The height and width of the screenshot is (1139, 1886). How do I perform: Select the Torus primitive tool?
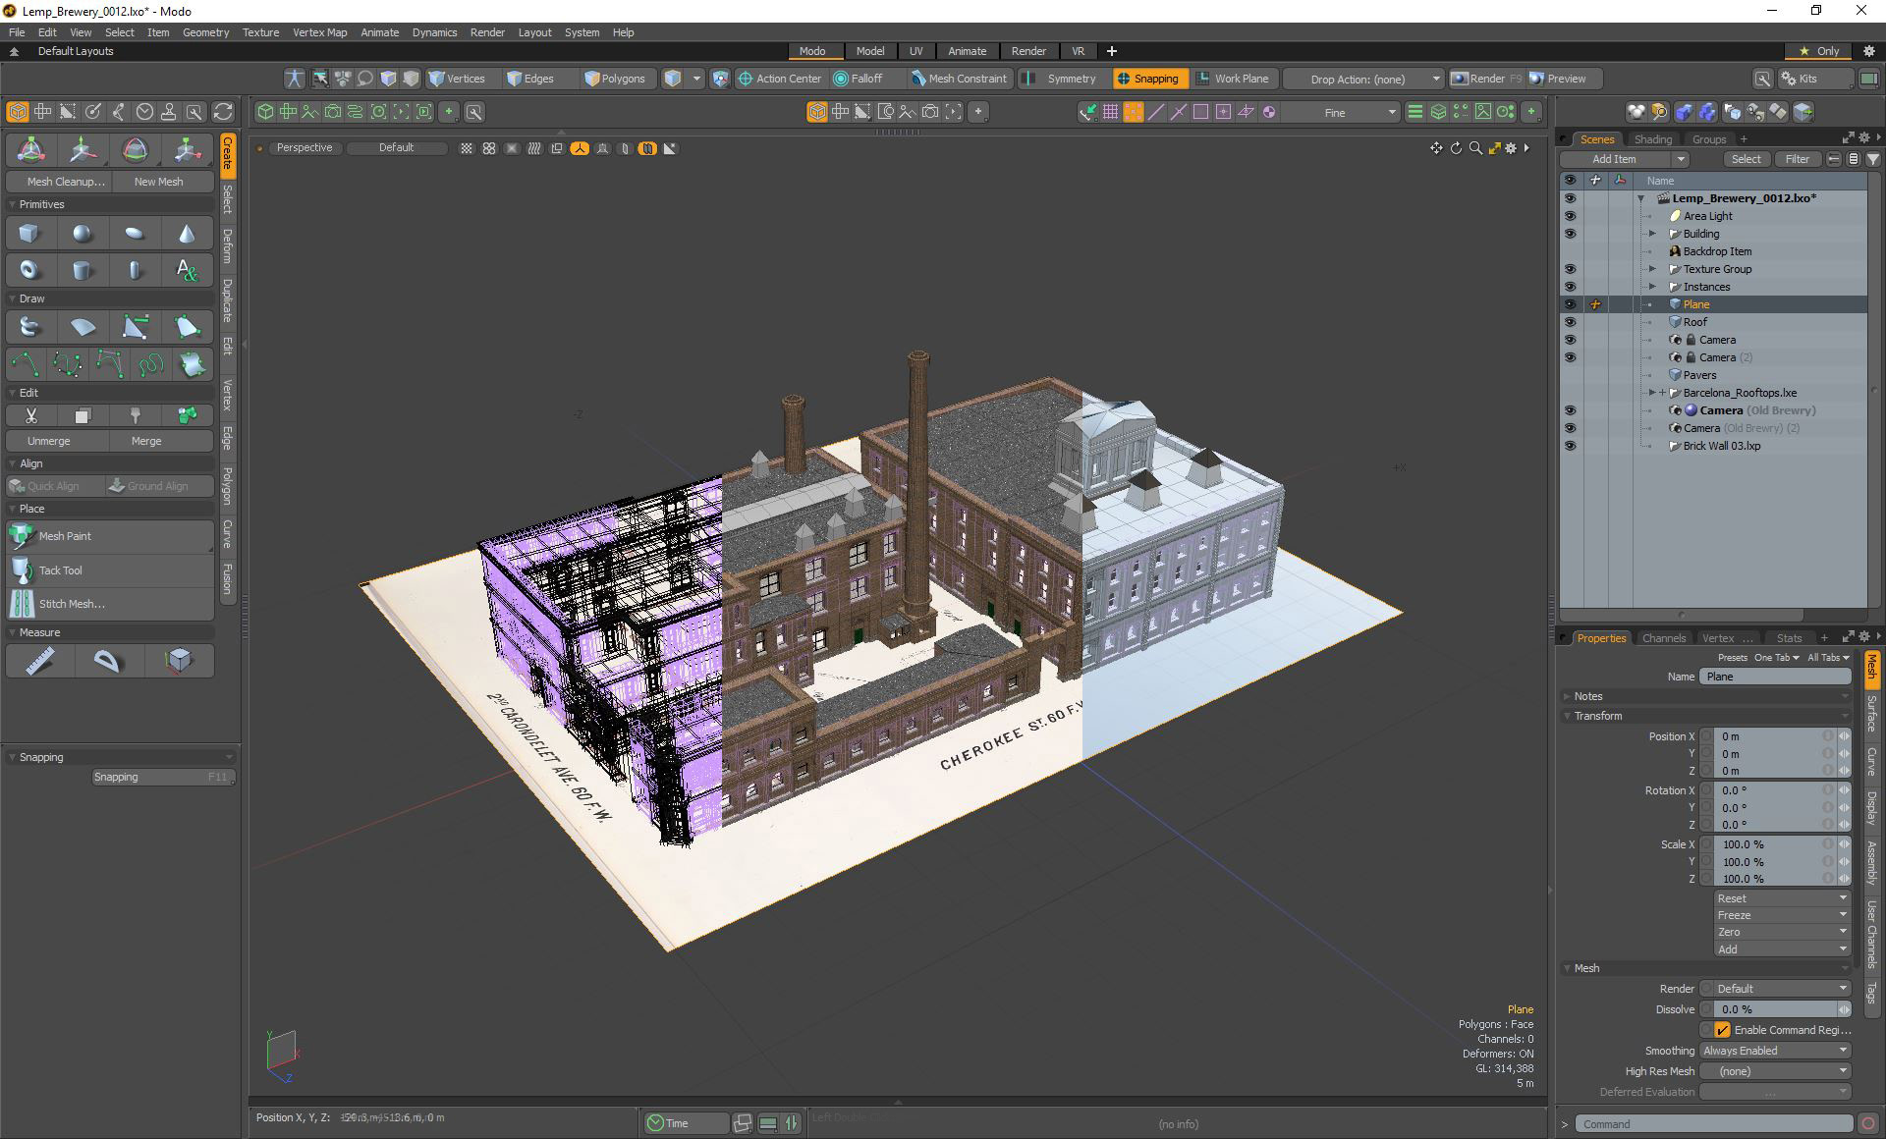click(x=29, y=270)
